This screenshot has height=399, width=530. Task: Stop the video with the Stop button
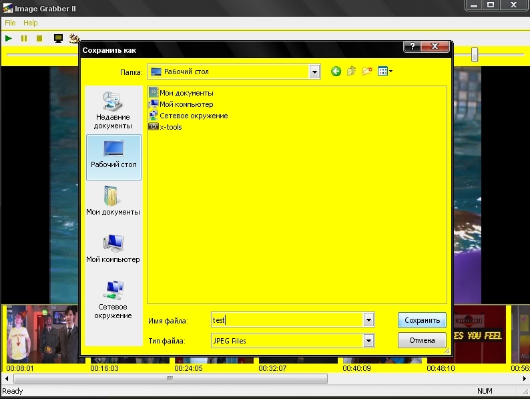point(39,39)
